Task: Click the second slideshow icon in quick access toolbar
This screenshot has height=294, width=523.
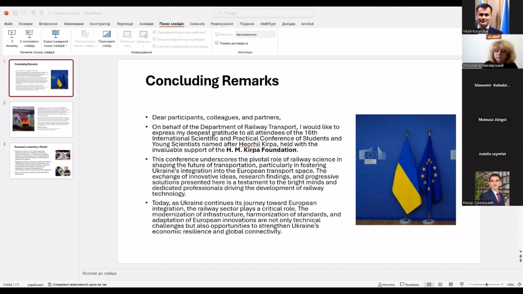Action: click(x=42, y=13)
